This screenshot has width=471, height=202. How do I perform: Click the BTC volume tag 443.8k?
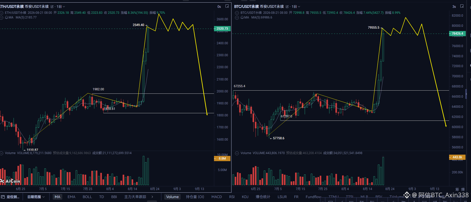[x=457, y=157]
